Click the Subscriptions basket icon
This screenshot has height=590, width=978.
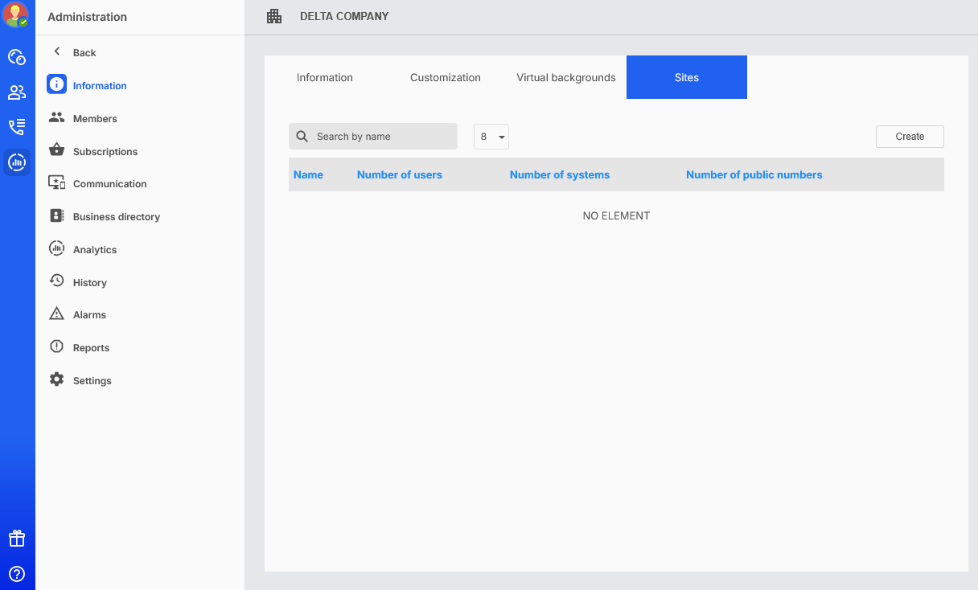coord(56,151)
